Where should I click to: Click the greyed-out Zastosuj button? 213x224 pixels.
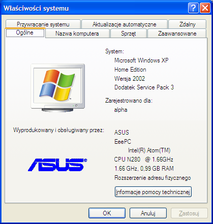pos(189,213)
